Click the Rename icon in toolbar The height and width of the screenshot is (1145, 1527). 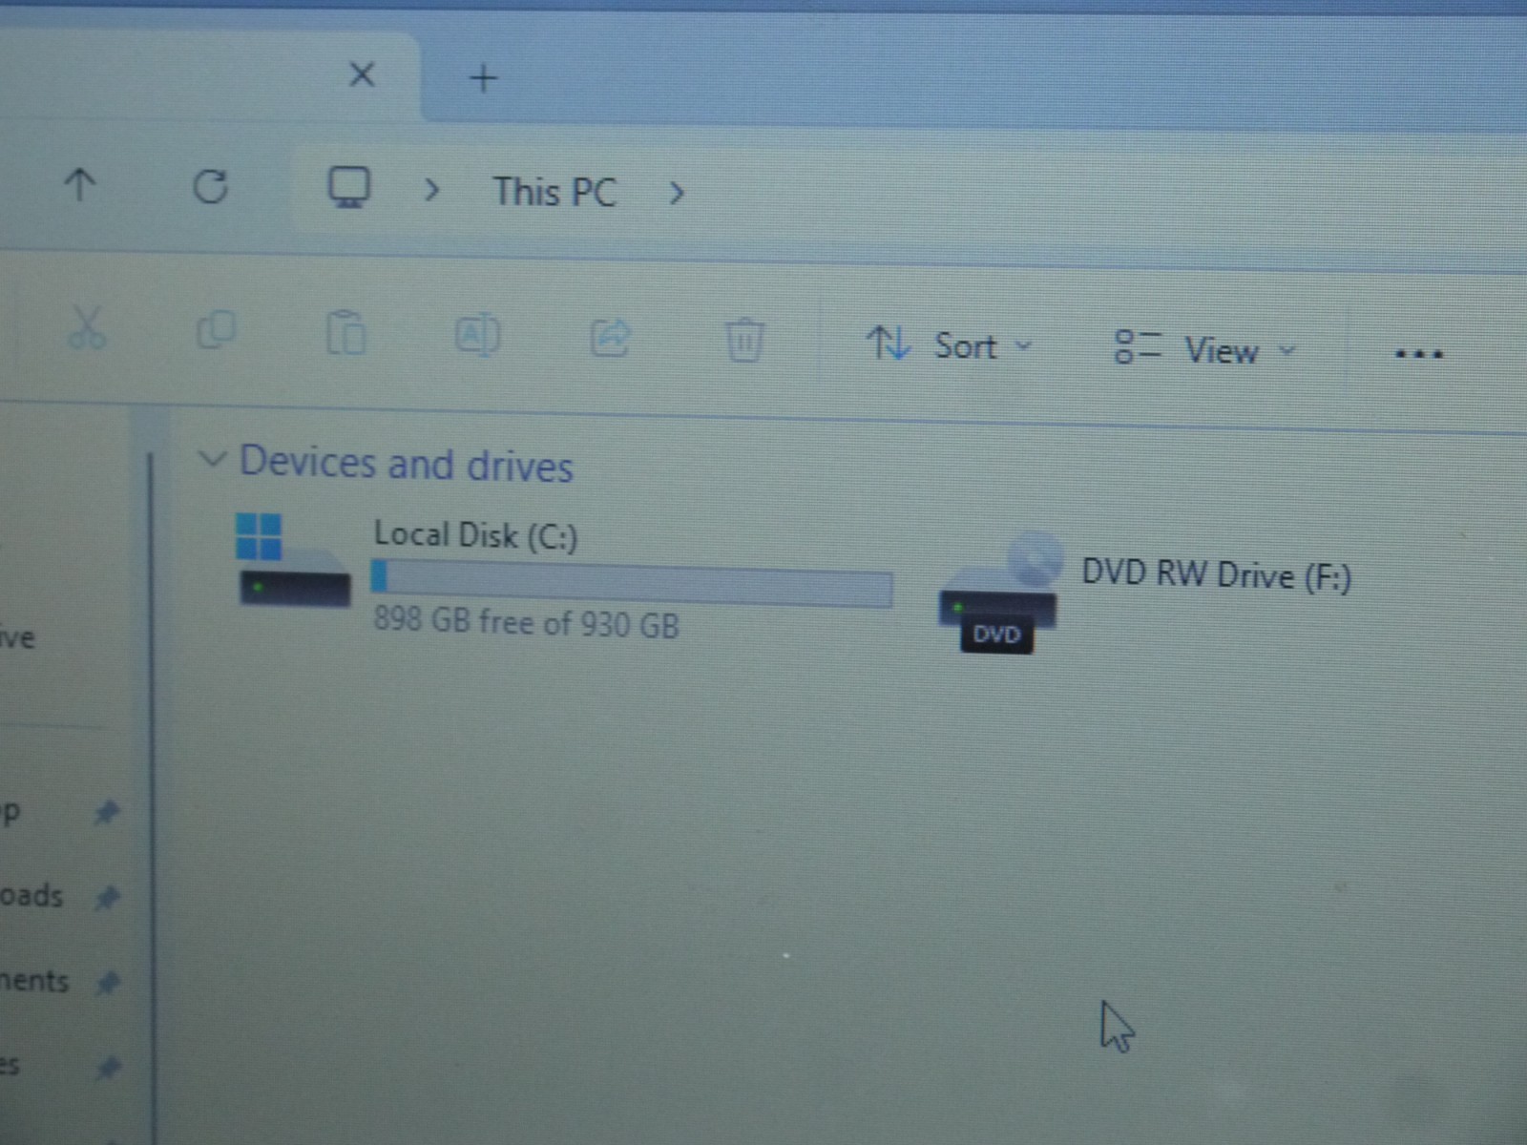coord(477,336)
